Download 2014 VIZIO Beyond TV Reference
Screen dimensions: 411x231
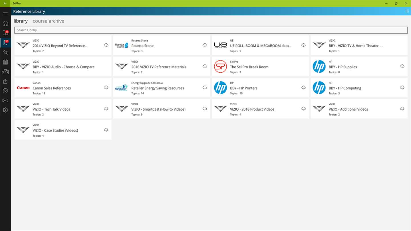[x=106, y=45]
